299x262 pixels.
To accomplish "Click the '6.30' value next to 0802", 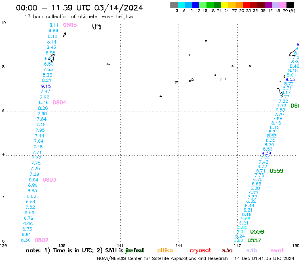I will (x=26, y=240).
